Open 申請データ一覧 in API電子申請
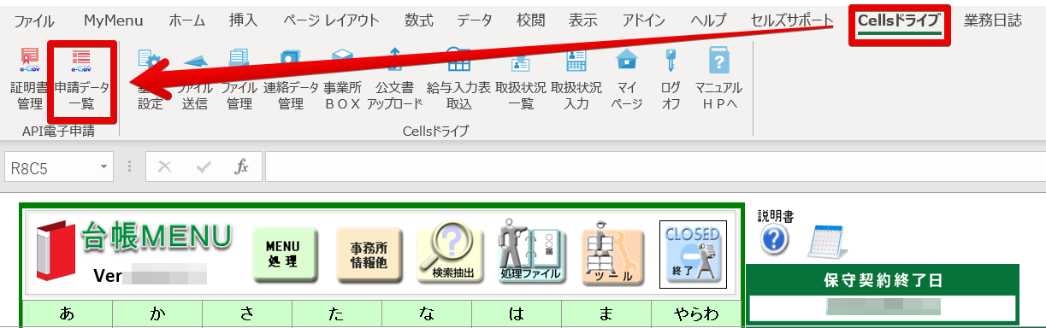Viewport: 1046px width, 328px height. coord(81,79)
